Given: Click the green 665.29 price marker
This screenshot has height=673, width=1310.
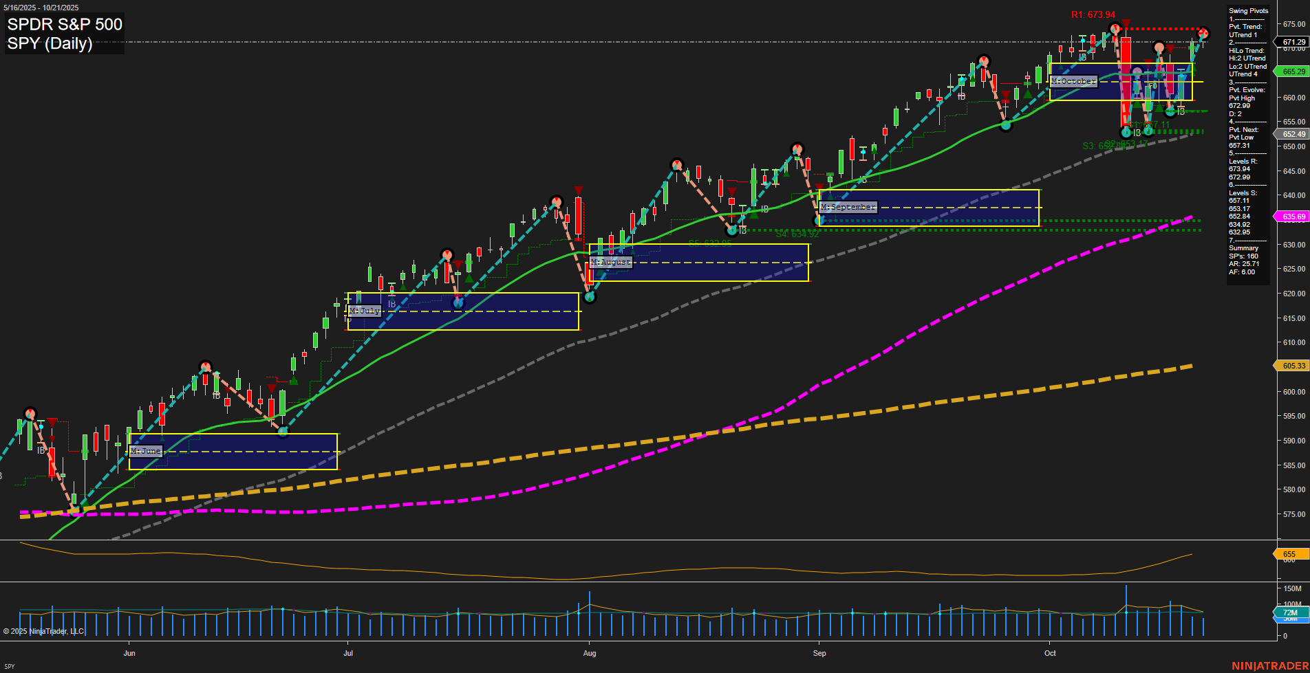Looking at the screenshot, I should click(1293, 71).
